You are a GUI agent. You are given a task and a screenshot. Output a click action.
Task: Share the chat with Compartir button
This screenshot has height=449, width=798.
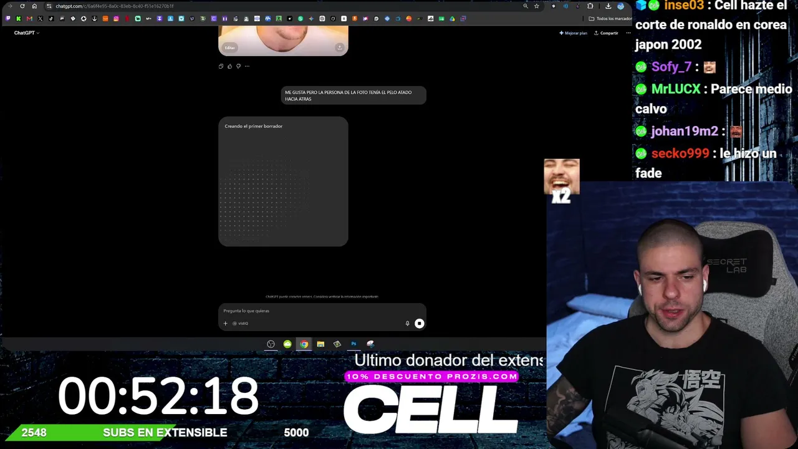click(606, 33)
